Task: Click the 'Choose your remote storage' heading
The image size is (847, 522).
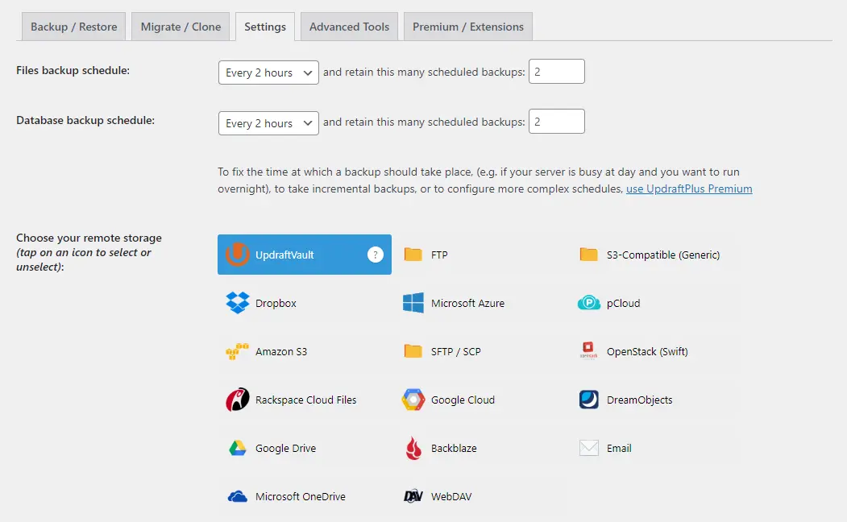Action: pyautogui.click(x=89, y=238)
